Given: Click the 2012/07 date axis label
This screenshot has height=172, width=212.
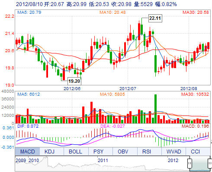Looking at the screenshot, I should (128, 88).
